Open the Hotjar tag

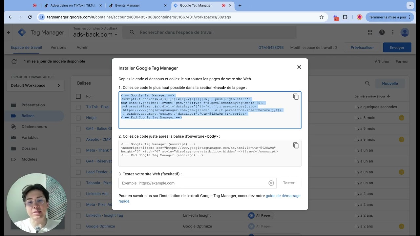[92, 118]
